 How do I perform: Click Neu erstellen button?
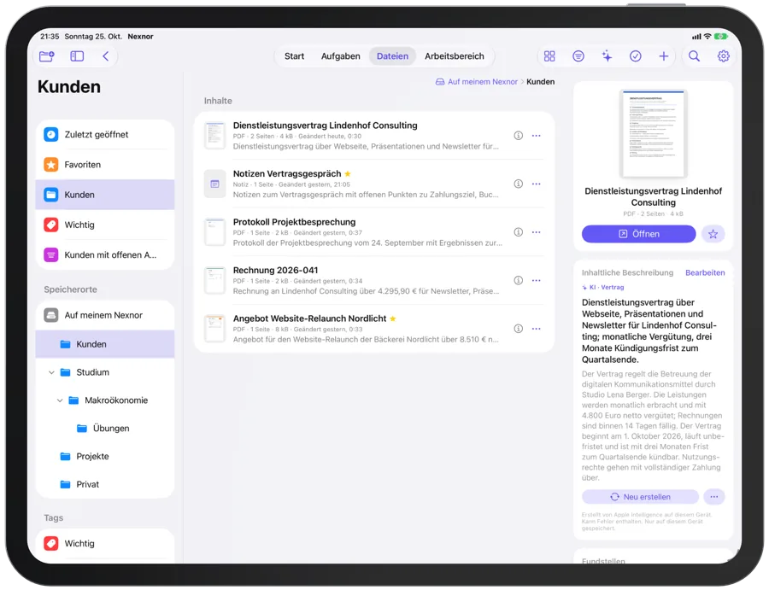point(640,497)
